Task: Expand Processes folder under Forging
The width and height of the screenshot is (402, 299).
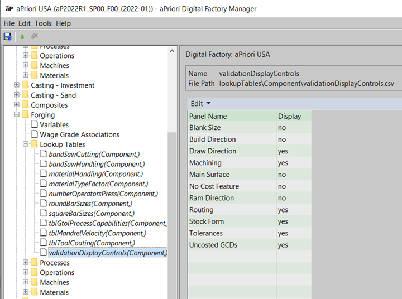Action: tap(25, 262)
